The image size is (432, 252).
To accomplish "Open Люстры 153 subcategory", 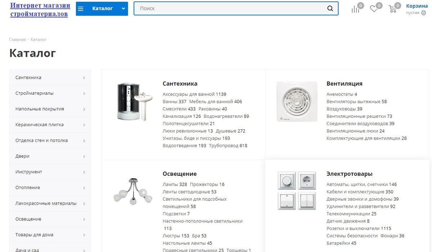I will click(176, 236).
